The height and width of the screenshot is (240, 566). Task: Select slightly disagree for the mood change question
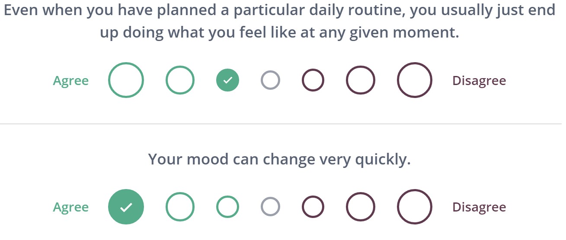tap(313, 207)
